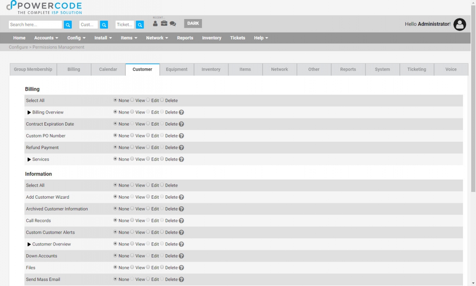This screenshot has width=476, height=286.
Task: Set Send Mass Email permission to Delete
Action: [x=162, y=279]
